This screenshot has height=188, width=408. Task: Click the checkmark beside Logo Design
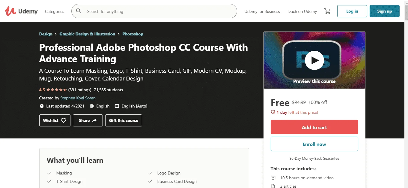150,173
